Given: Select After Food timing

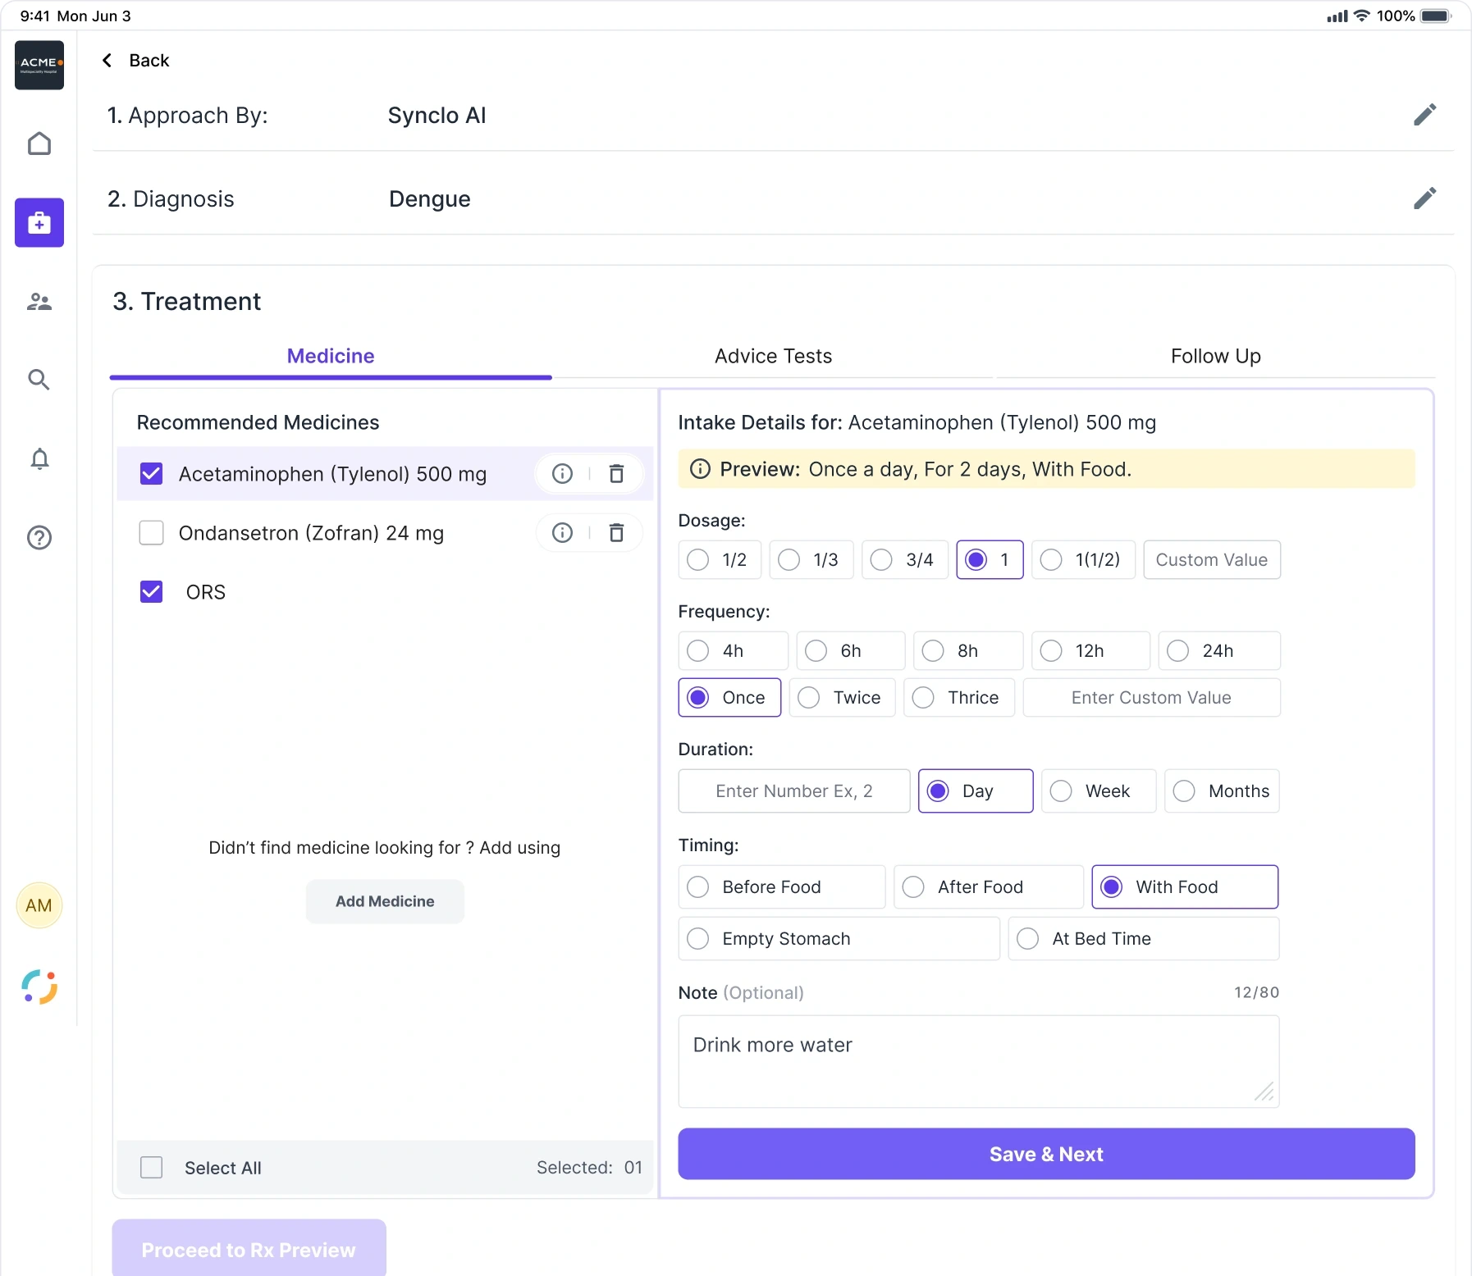Looking at the screenshot, I should pyautogui.click(x=989, y=887).
